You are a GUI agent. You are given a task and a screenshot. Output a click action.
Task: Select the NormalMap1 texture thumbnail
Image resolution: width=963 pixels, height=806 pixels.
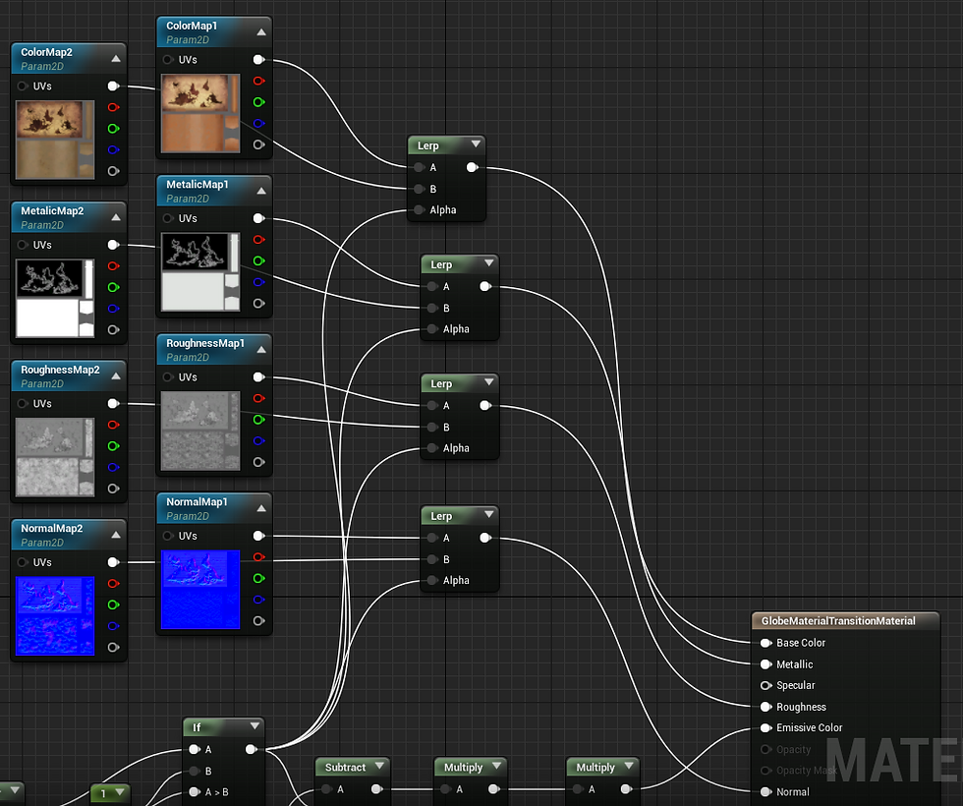click(x=200, y=590)
